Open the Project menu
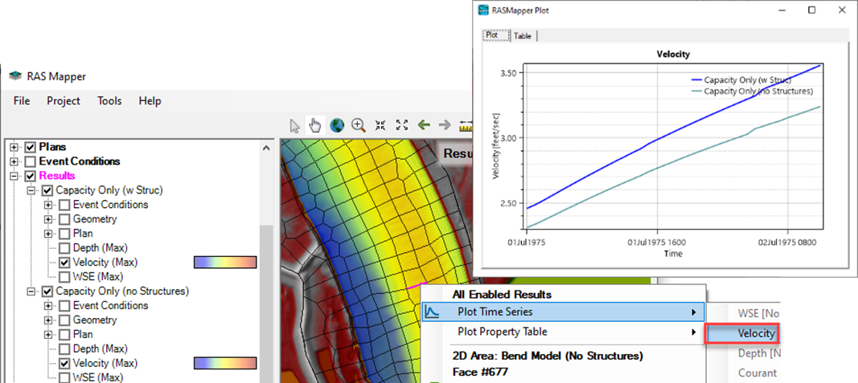This screenshot has height=383, width=858. (64, 101)
